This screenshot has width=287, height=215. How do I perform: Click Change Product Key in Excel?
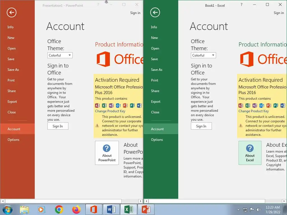253,111
